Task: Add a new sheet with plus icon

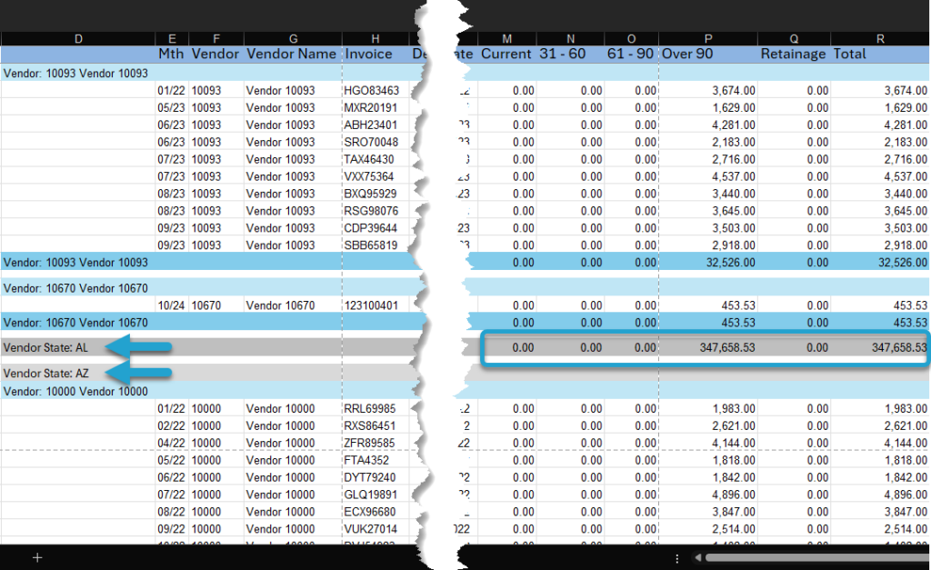Action: pos(37,557)
